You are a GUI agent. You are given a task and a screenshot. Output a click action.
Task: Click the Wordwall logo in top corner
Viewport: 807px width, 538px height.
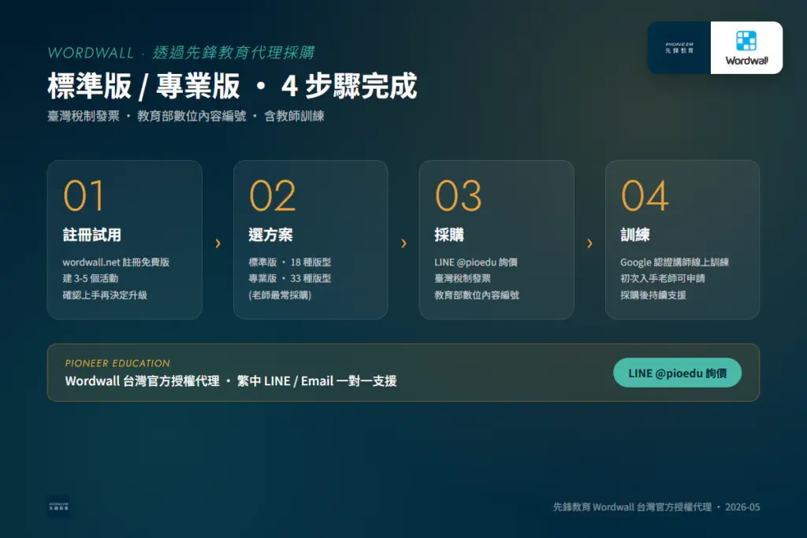click(746, 48)
